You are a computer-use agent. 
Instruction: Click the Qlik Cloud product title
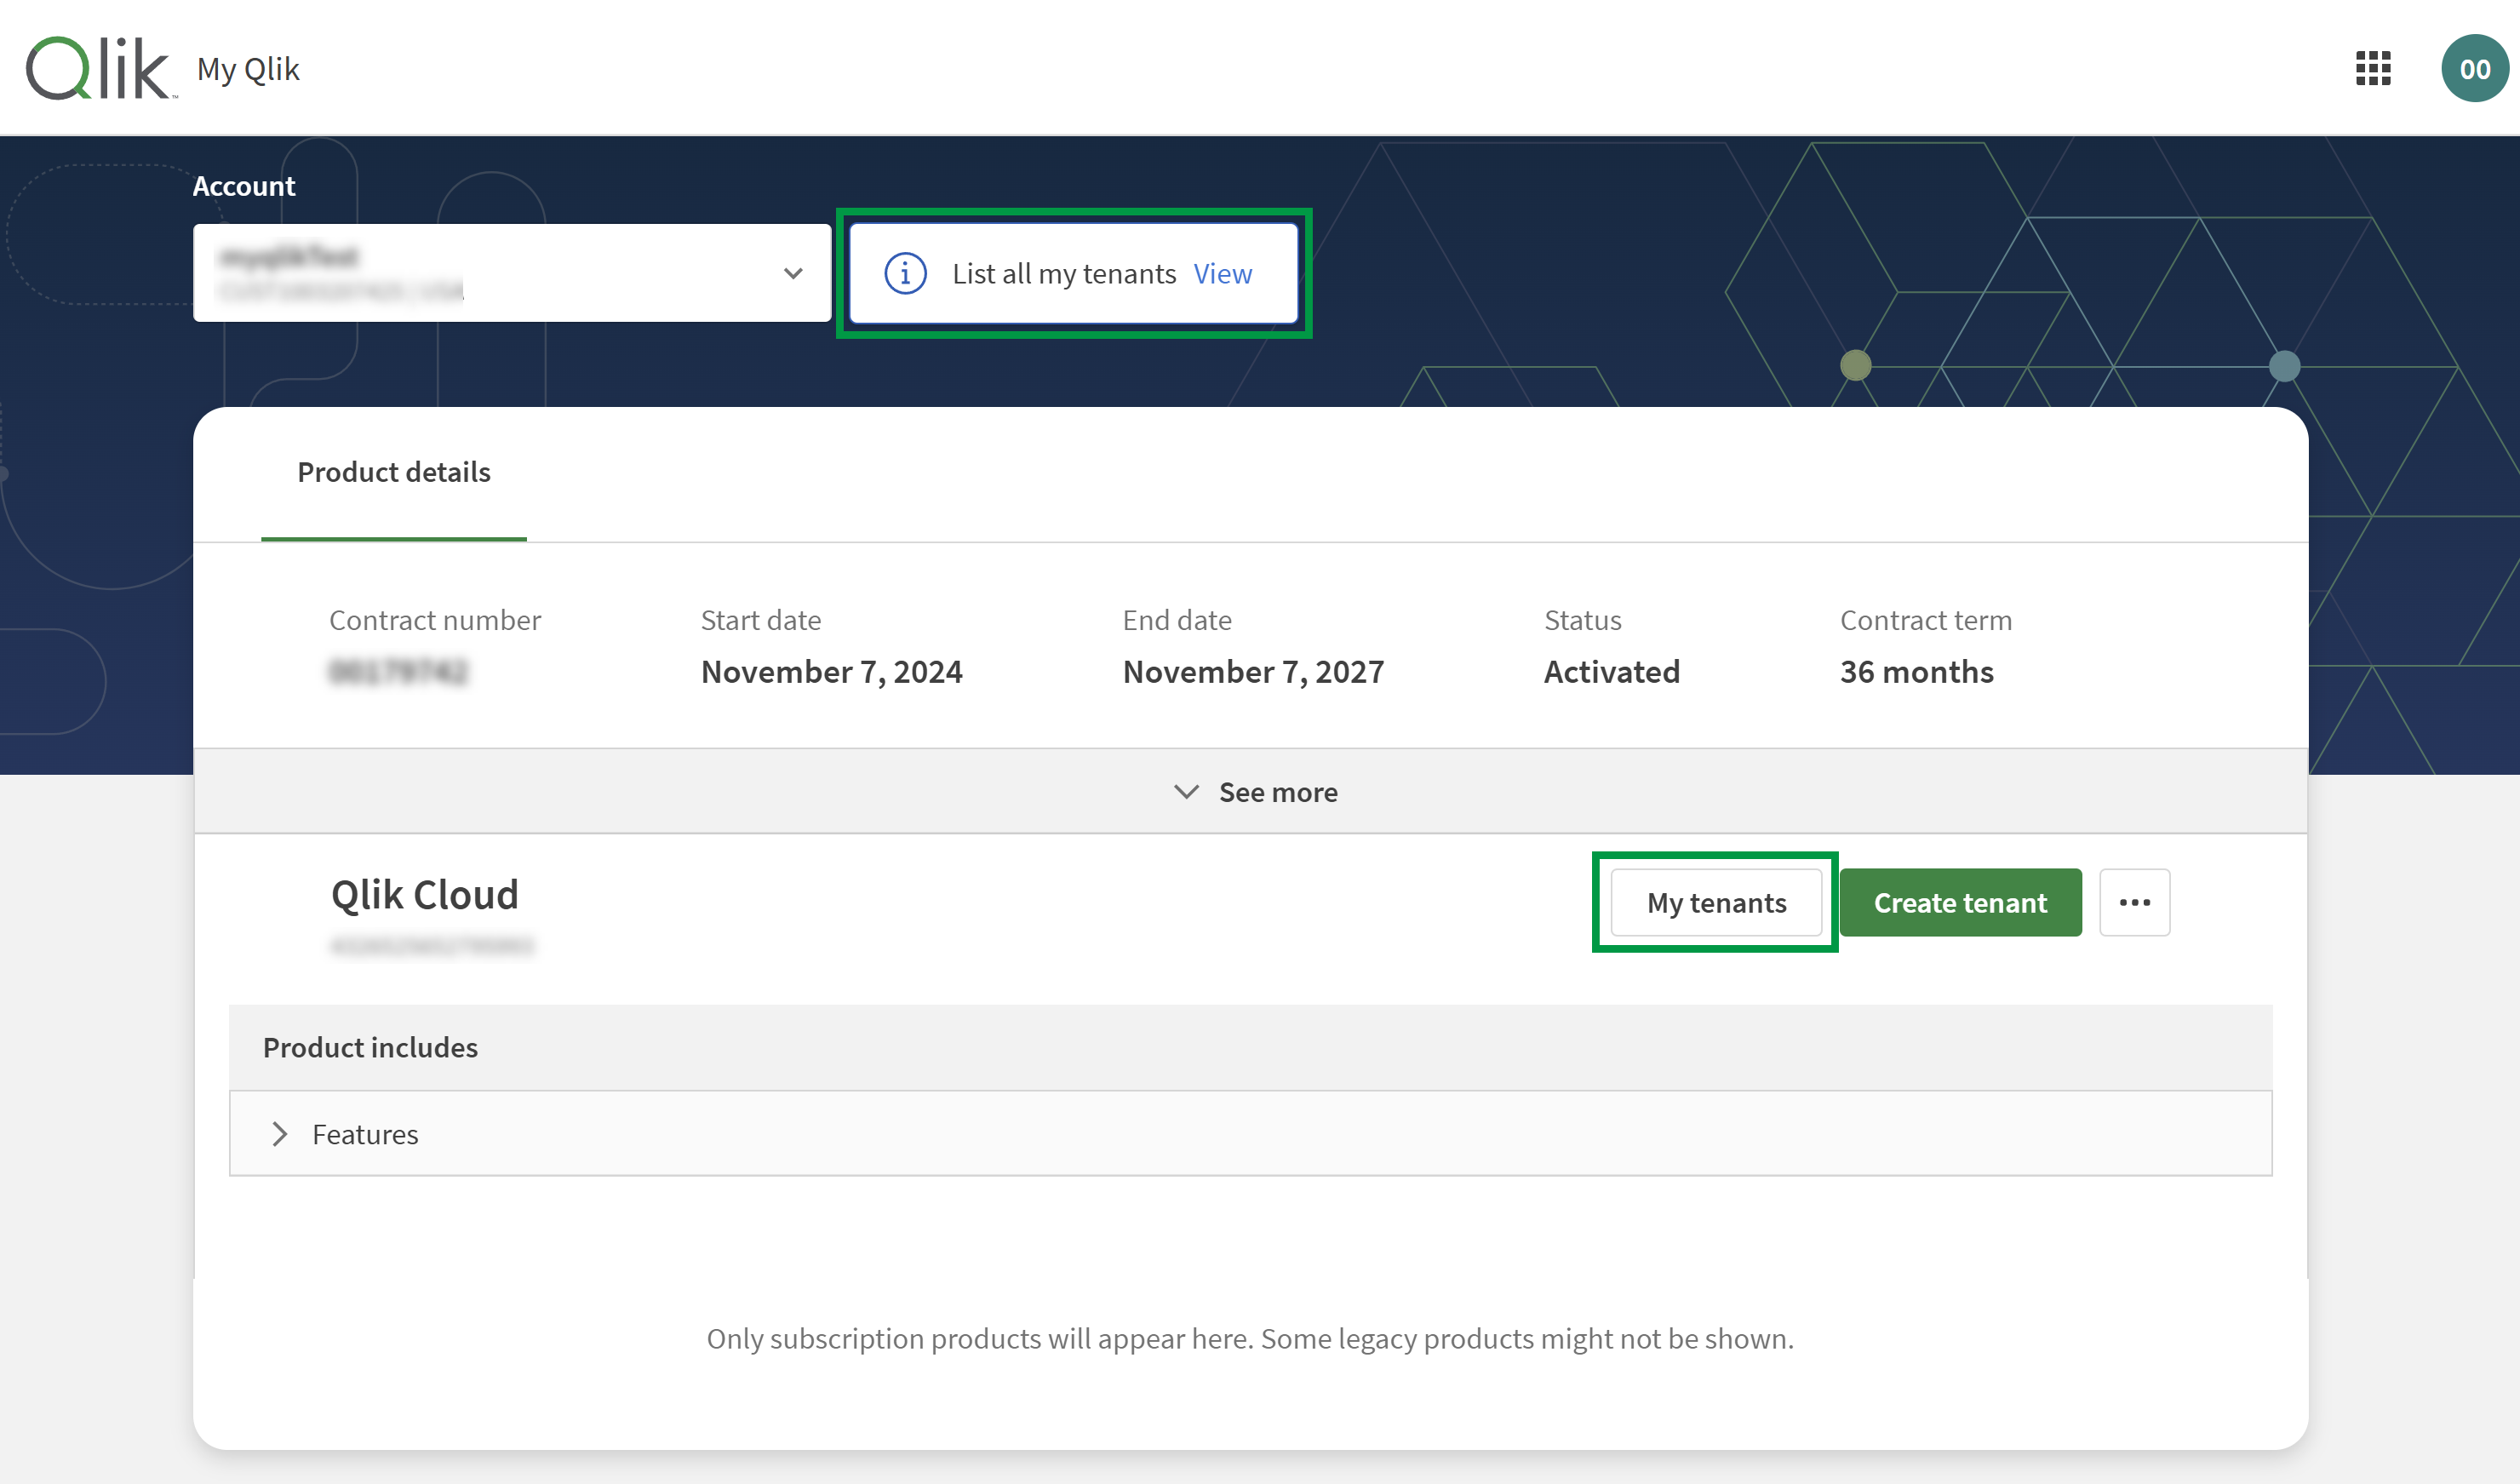click(426, 893)
